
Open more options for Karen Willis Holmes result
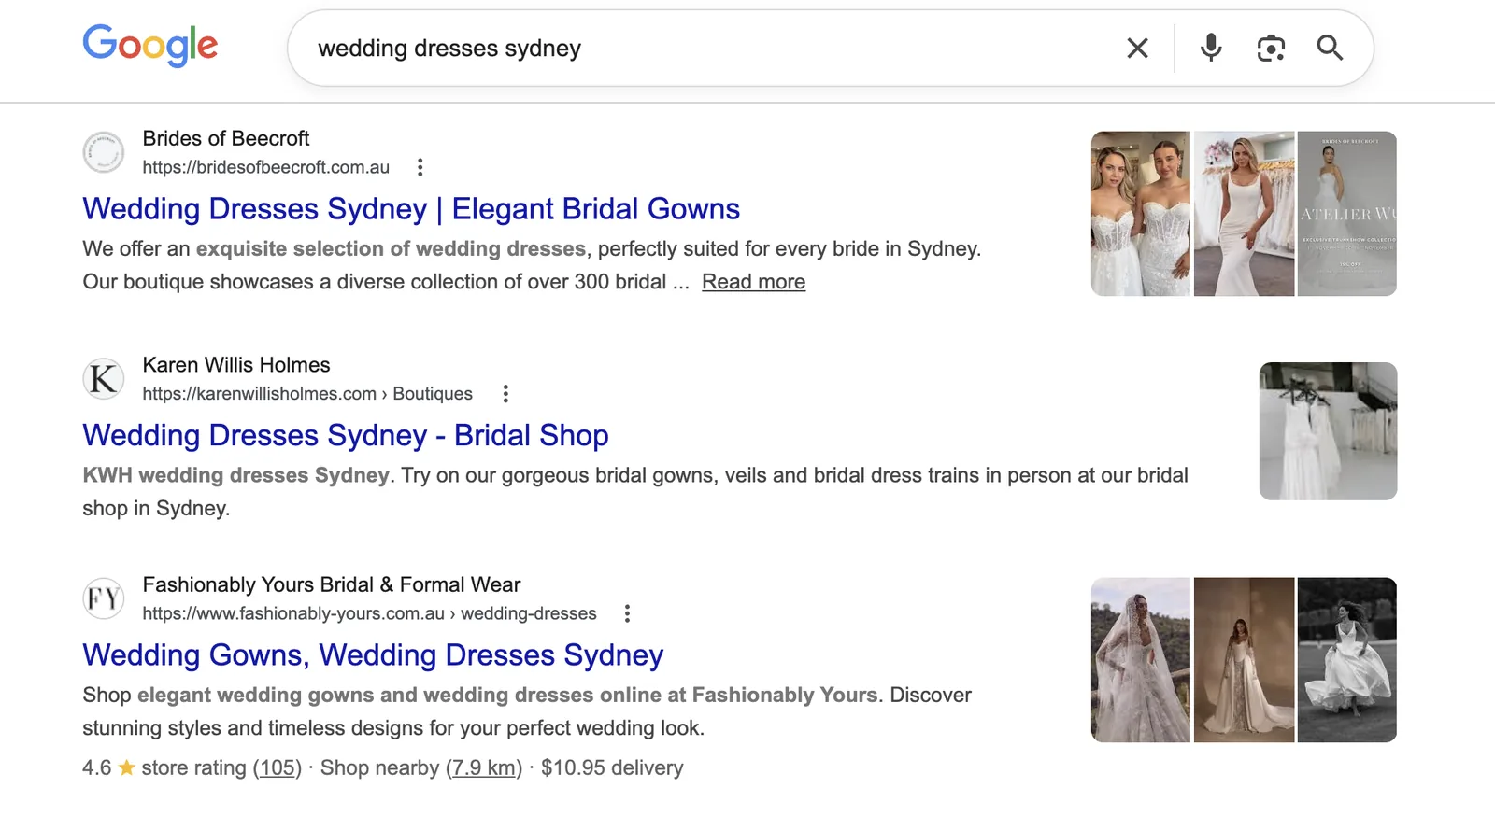(505, 394)
